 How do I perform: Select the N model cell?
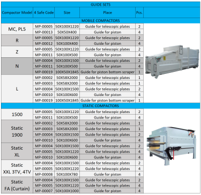coord(17,66)
